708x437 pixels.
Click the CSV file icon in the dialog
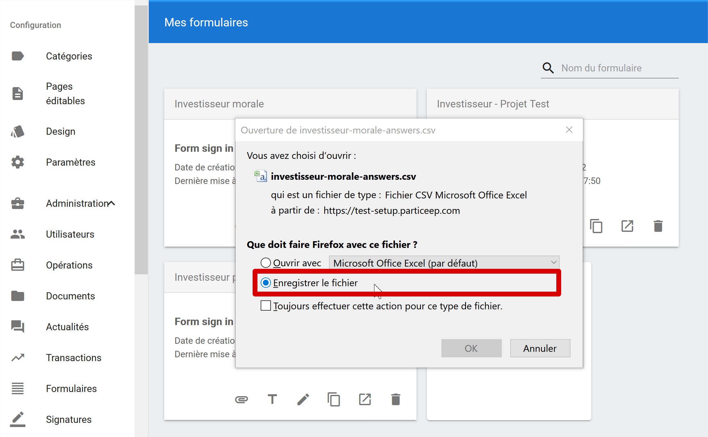coord(260,176)
